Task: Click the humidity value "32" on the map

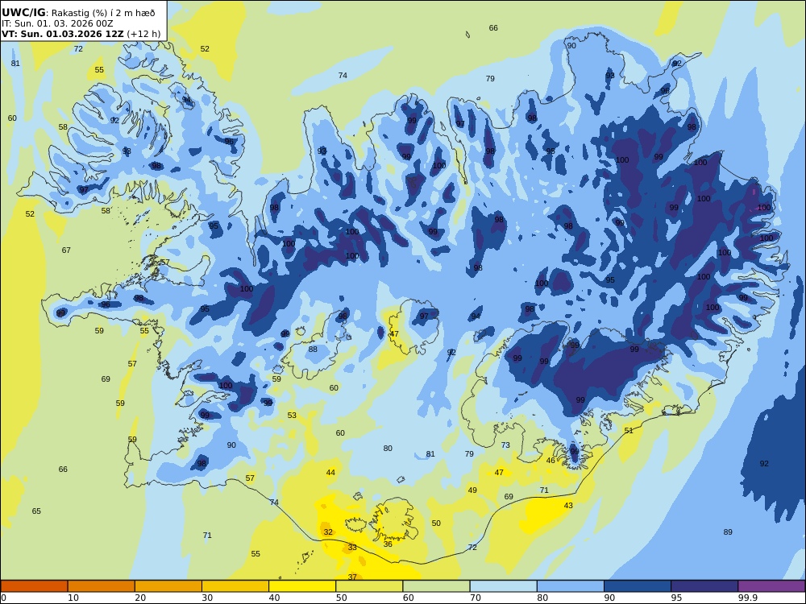Action: click(328, 532)
